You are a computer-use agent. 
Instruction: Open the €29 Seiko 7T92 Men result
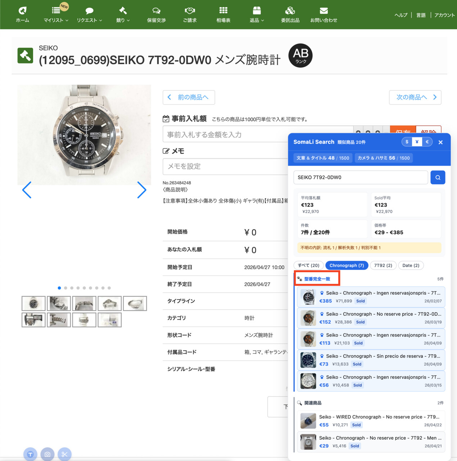point(371,442)
